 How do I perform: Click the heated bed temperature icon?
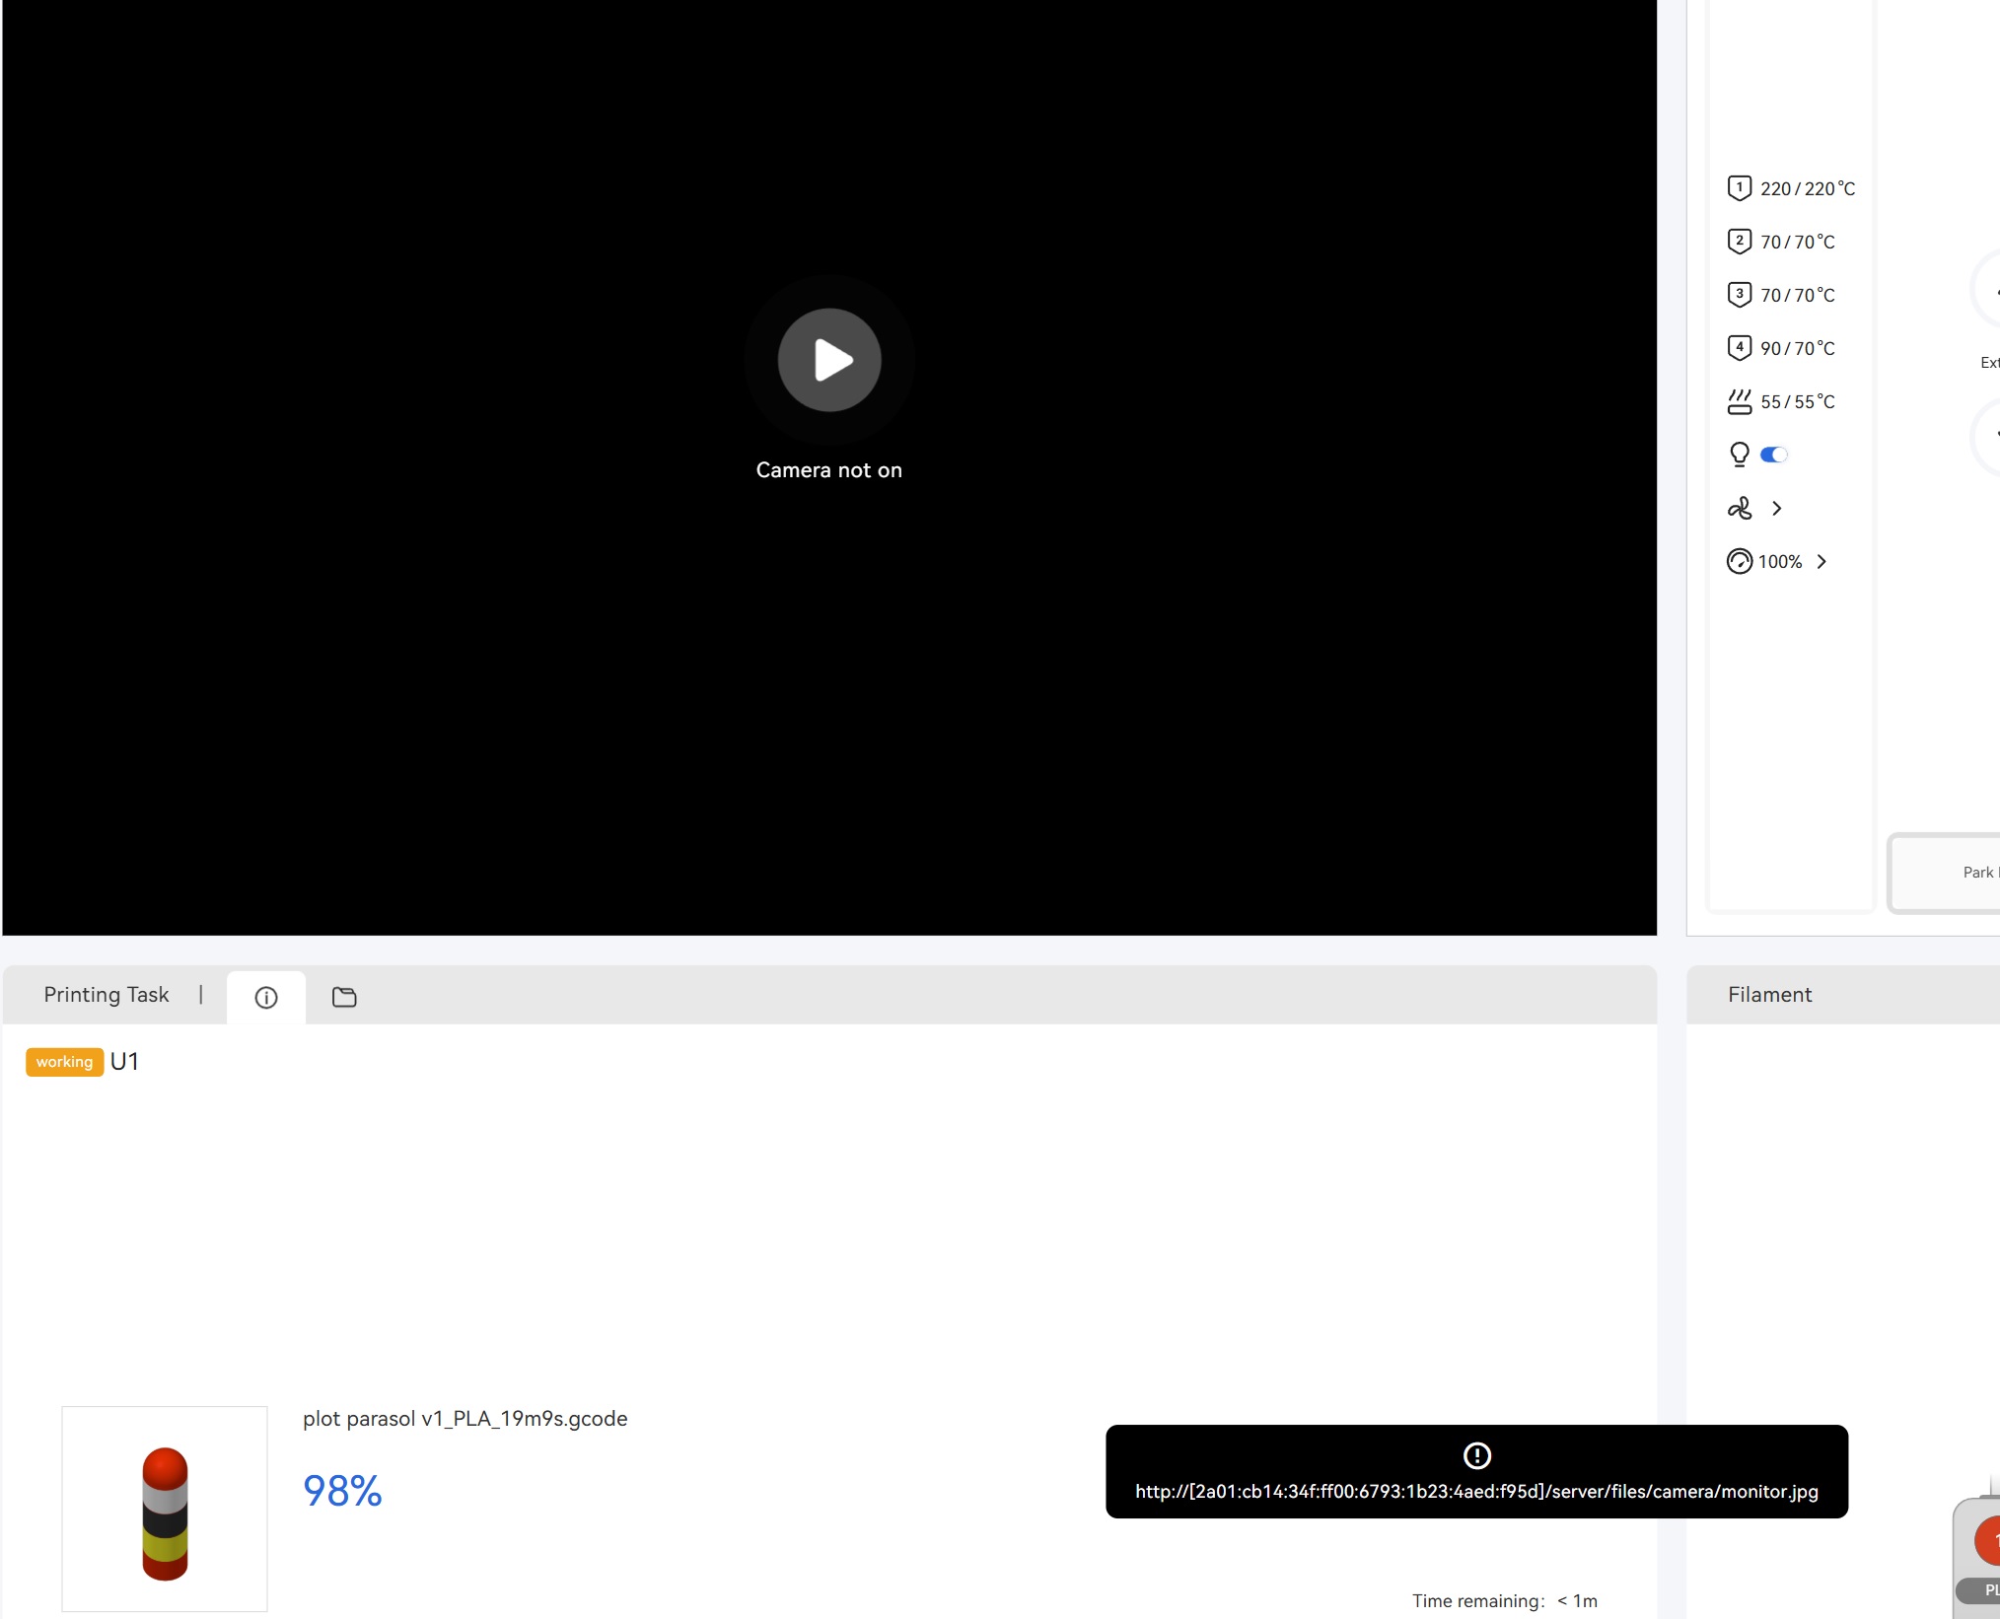[x=1739, y=401]
